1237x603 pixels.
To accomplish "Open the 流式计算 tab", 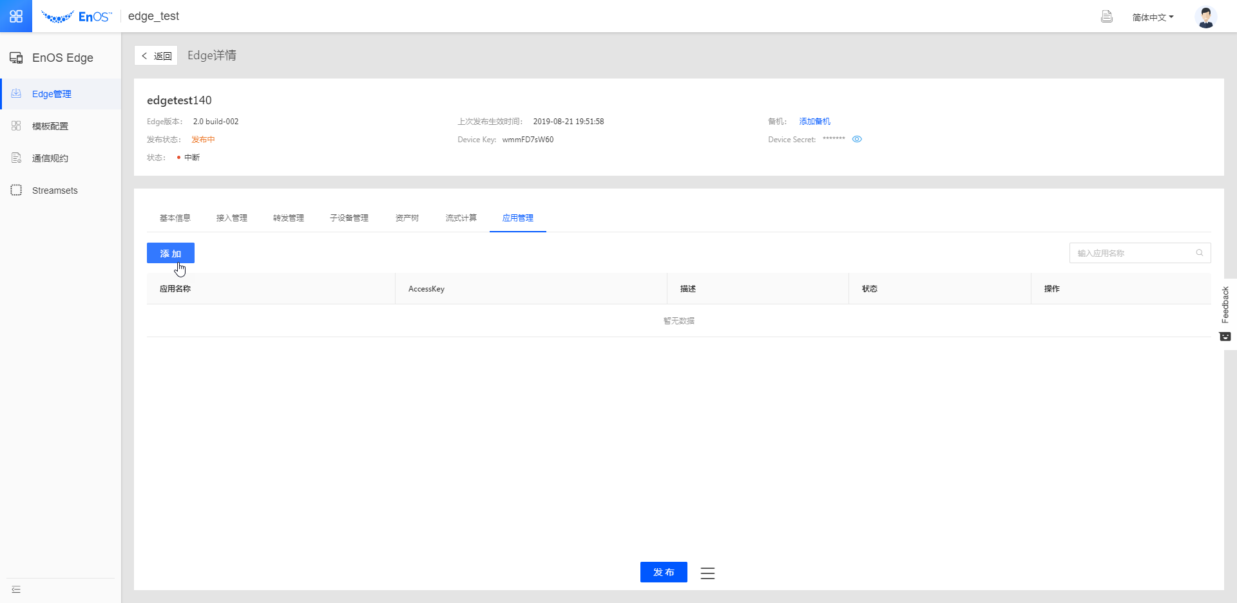I will pos(461,218).
